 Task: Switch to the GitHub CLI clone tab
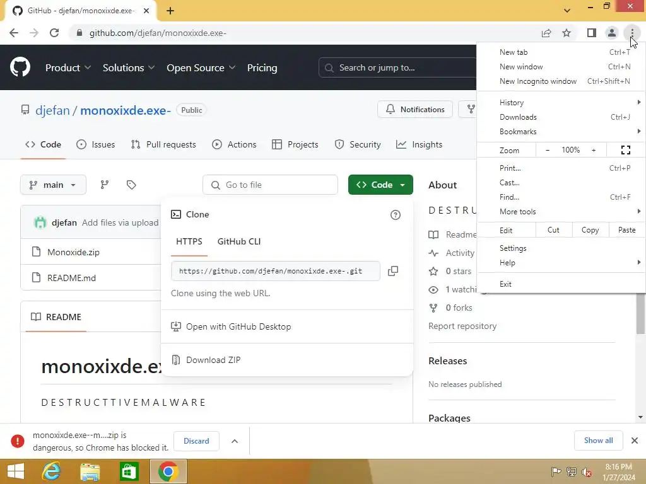click(x=239, y=241)
